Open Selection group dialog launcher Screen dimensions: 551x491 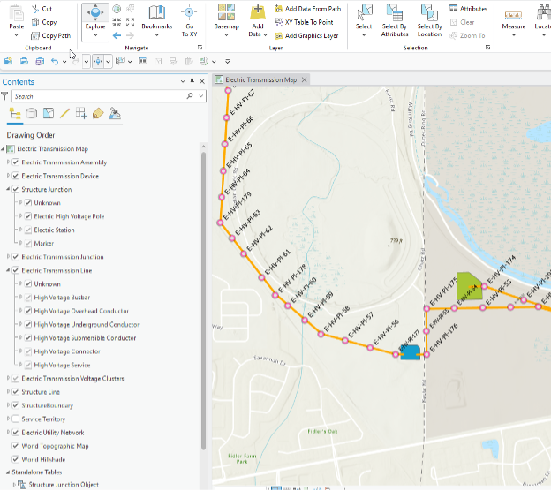(x=487, y=48)
